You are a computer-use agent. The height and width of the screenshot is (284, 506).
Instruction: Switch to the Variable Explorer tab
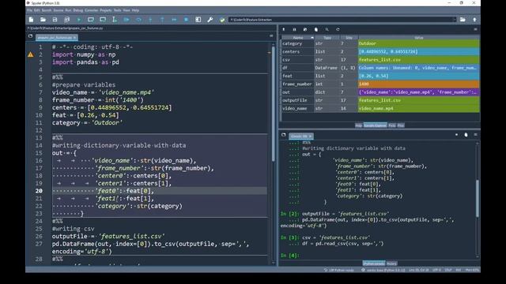point(375,125)
